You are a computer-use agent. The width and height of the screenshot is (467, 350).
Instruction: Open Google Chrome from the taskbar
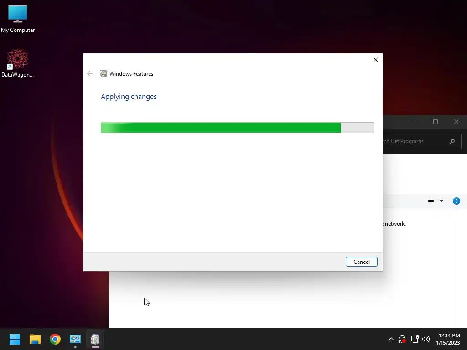click(x=55, y=339)
